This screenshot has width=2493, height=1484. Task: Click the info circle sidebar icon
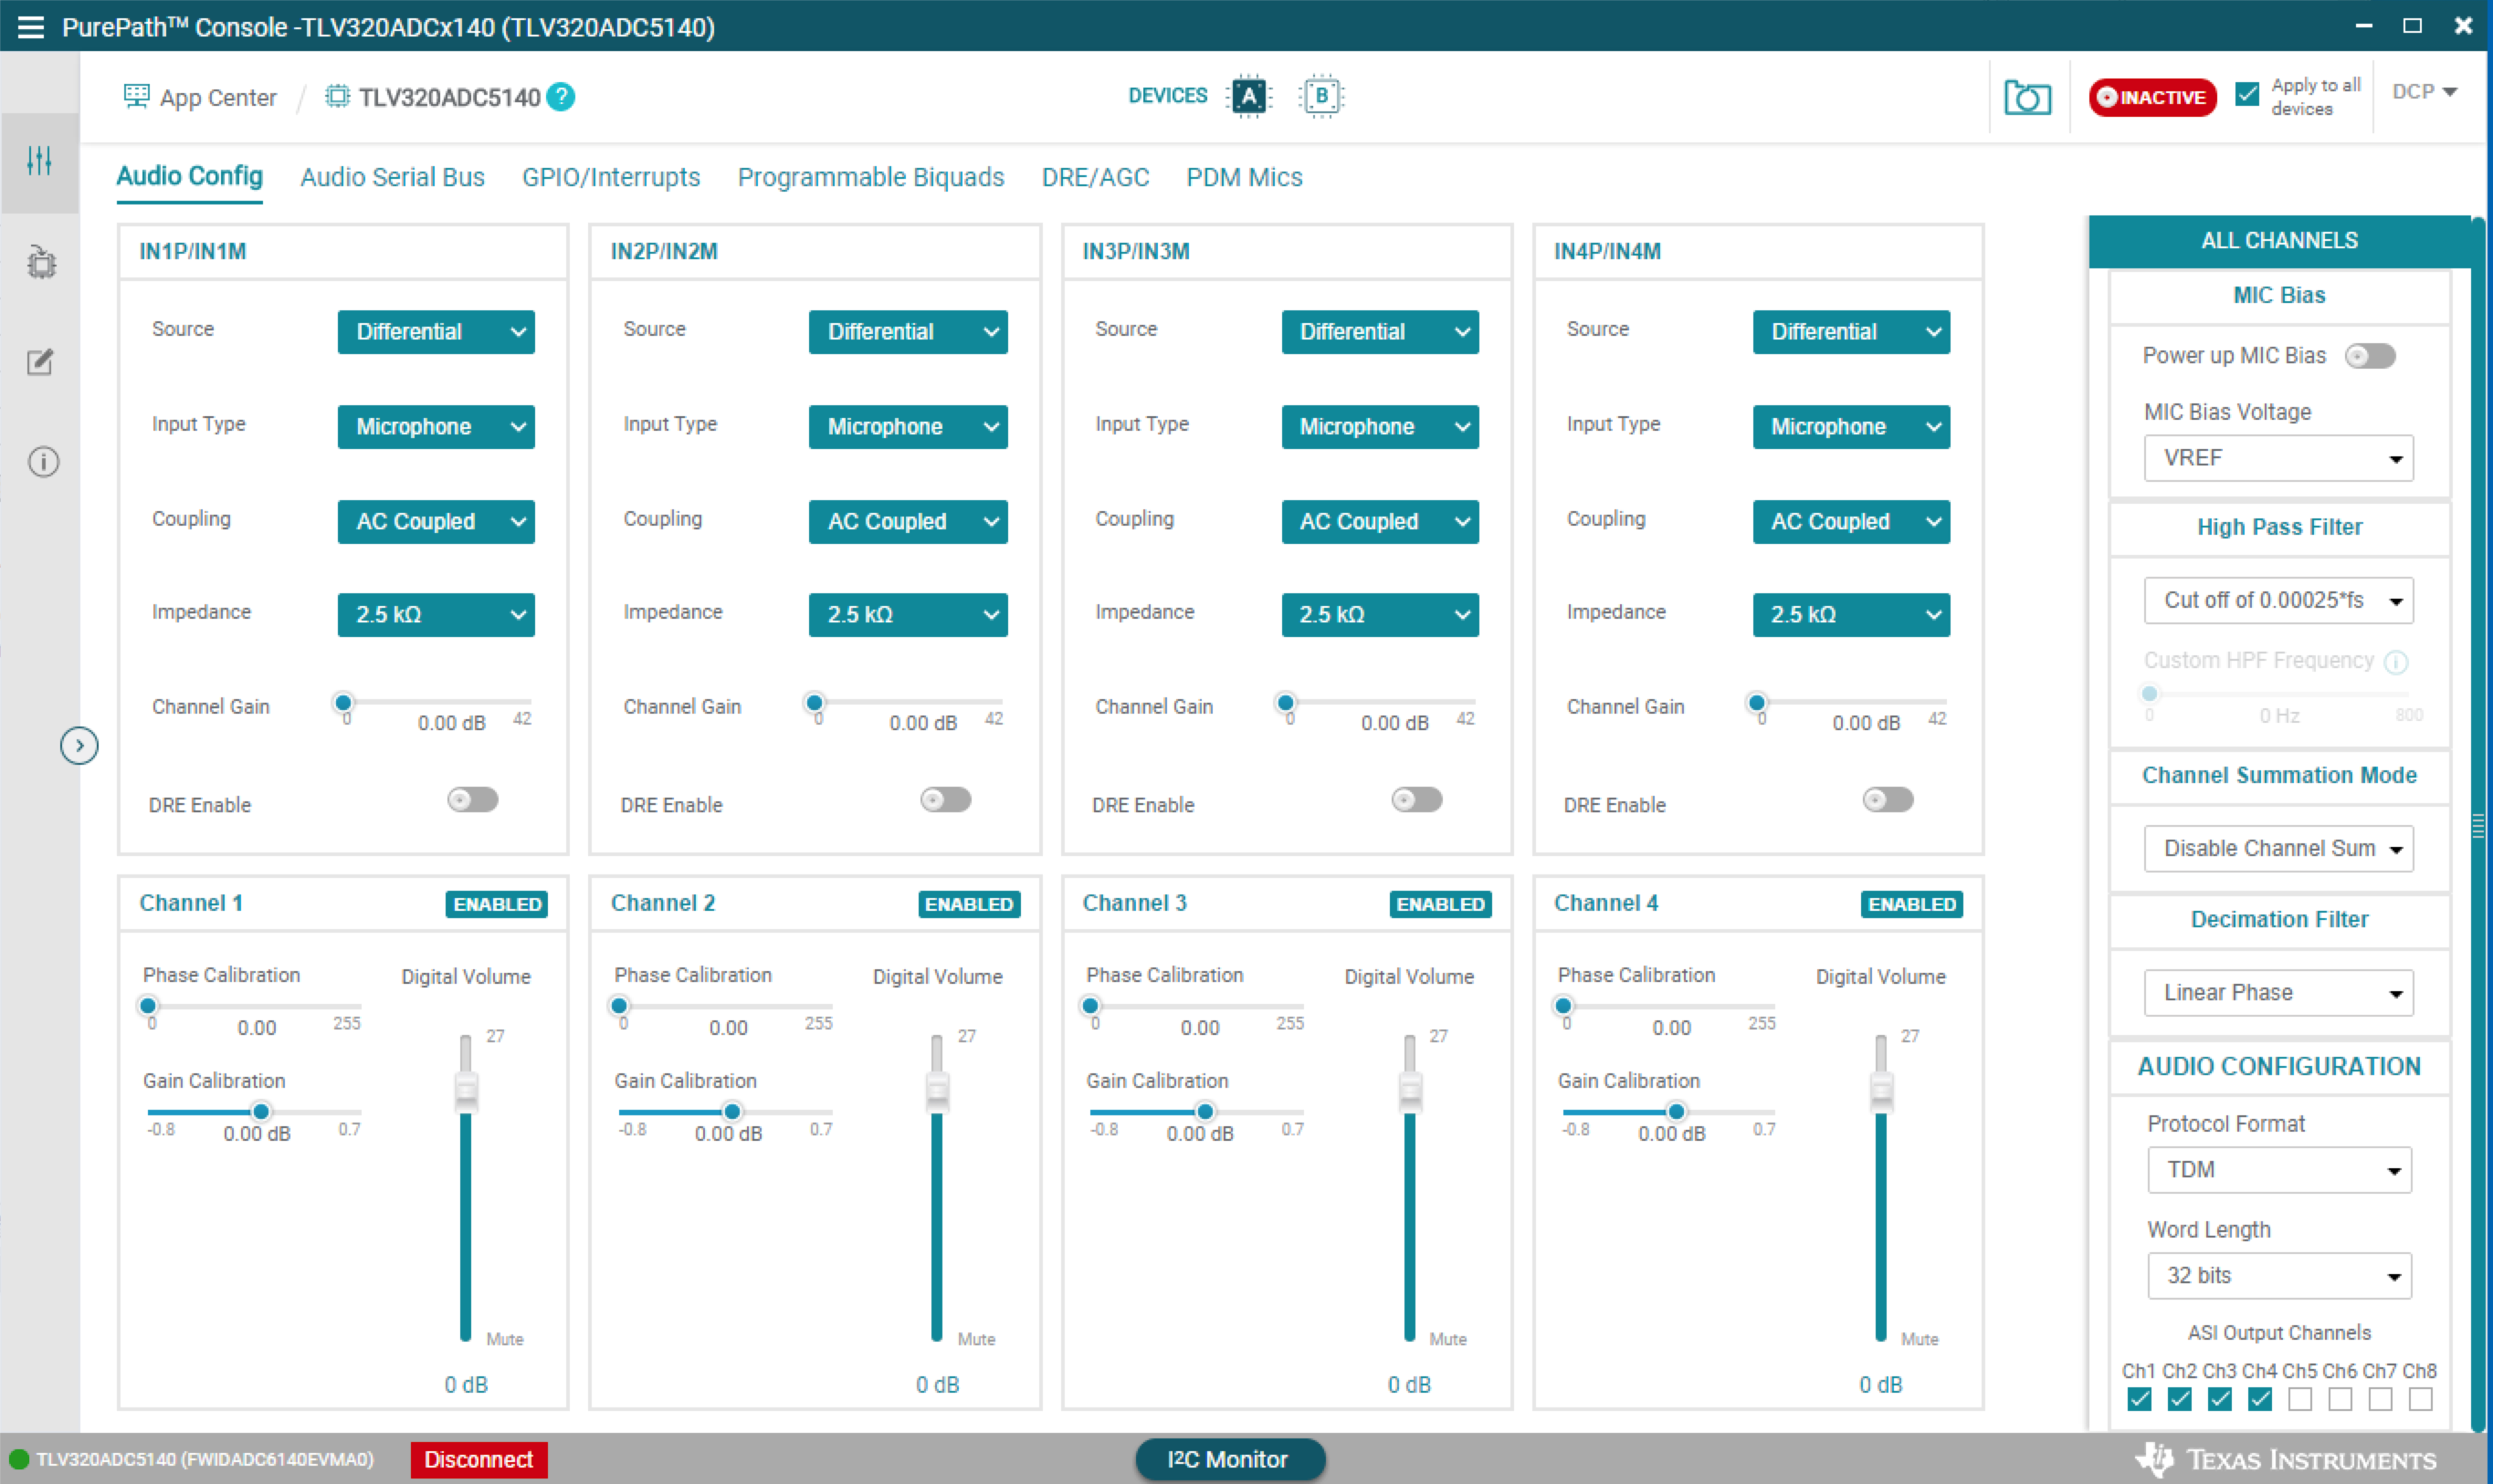point(43,462)
